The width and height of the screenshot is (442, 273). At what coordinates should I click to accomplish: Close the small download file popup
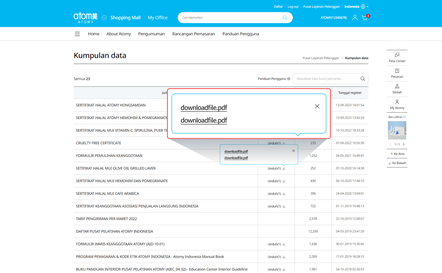(x=293, y=151)
